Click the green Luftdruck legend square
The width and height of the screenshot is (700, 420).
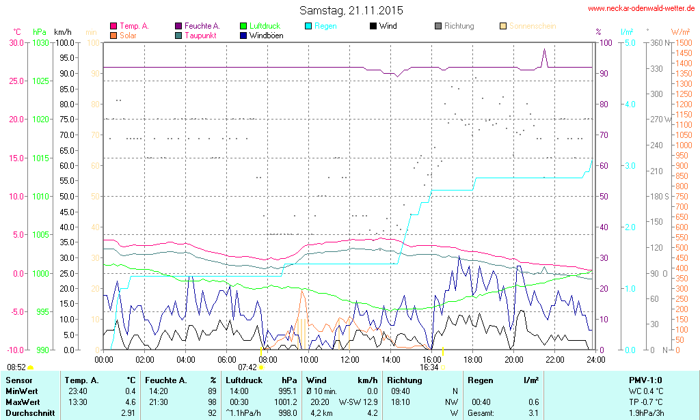click(244, 26)
